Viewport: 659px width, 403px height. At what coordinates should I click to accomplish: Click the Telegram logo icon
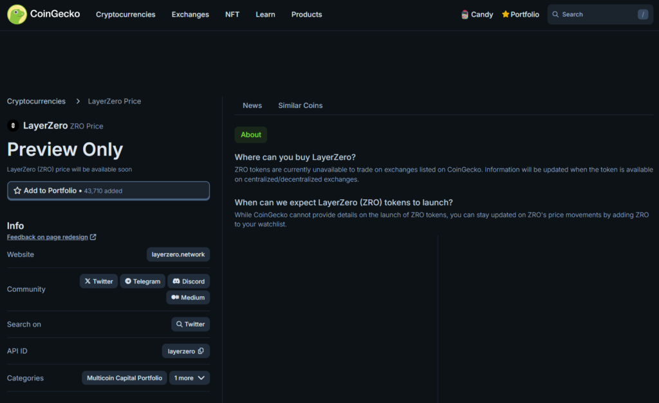(x=128, y=282)
